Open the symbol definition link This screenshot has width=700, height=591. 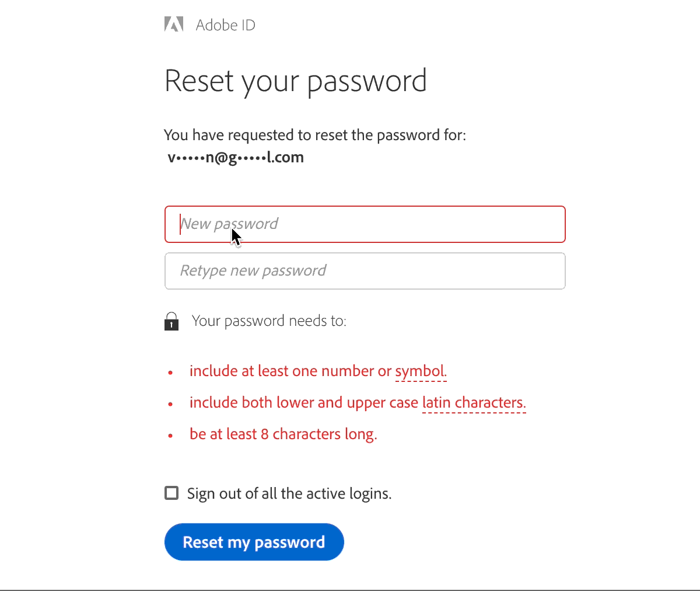[420, 371]
